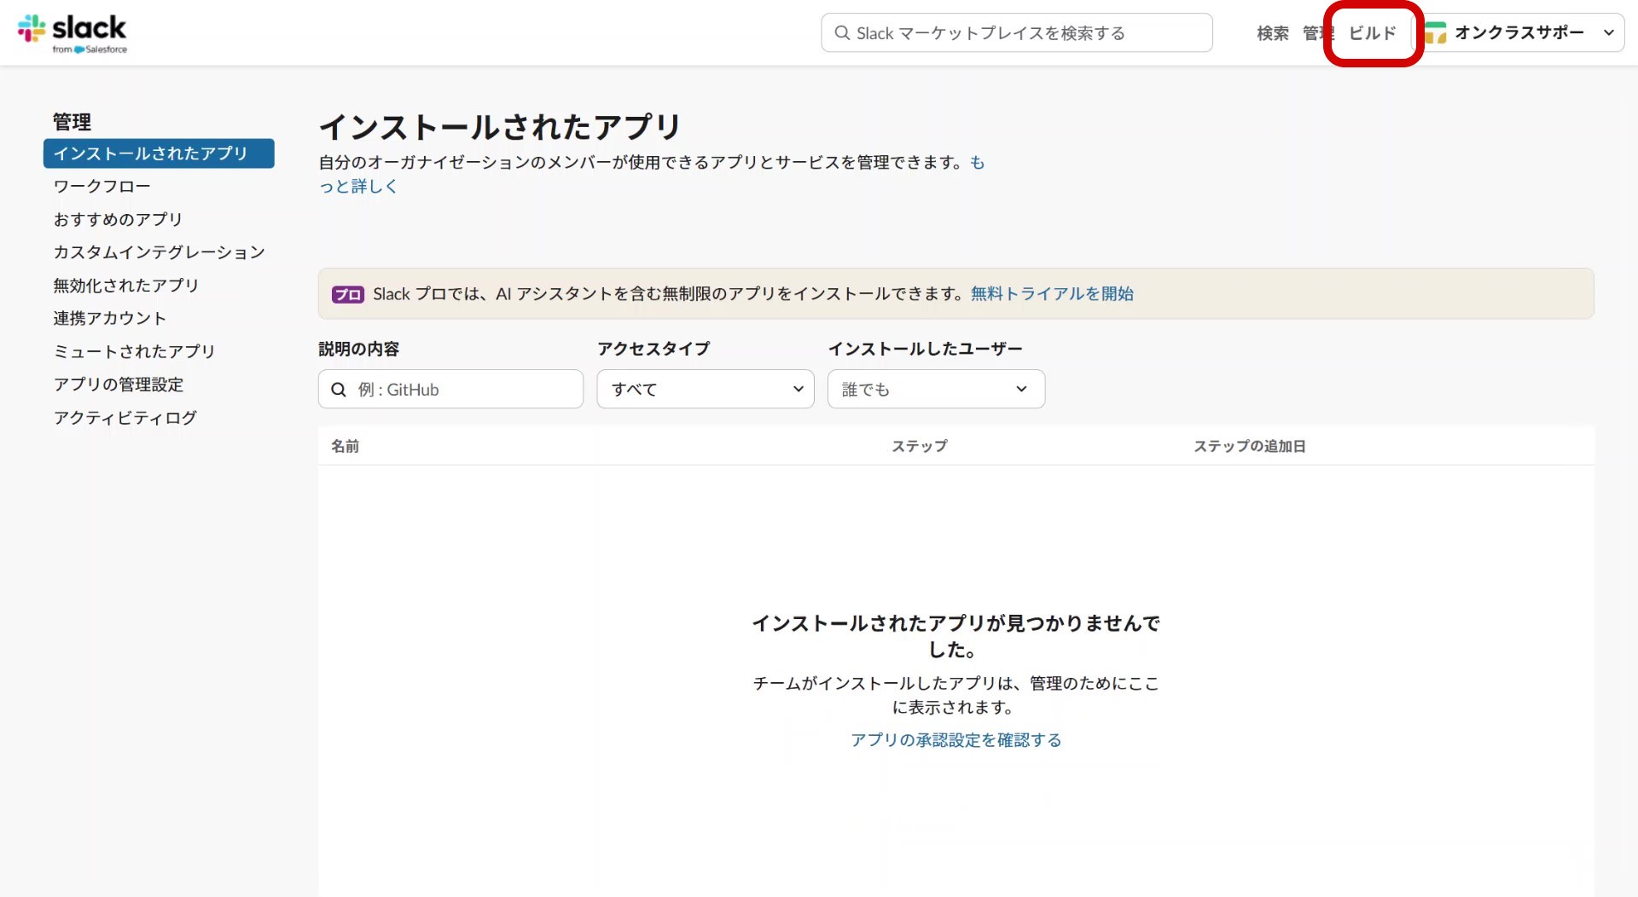Open アクティビティログ in the sidebar
The image size is (1638, 897).
coord(125,418)
